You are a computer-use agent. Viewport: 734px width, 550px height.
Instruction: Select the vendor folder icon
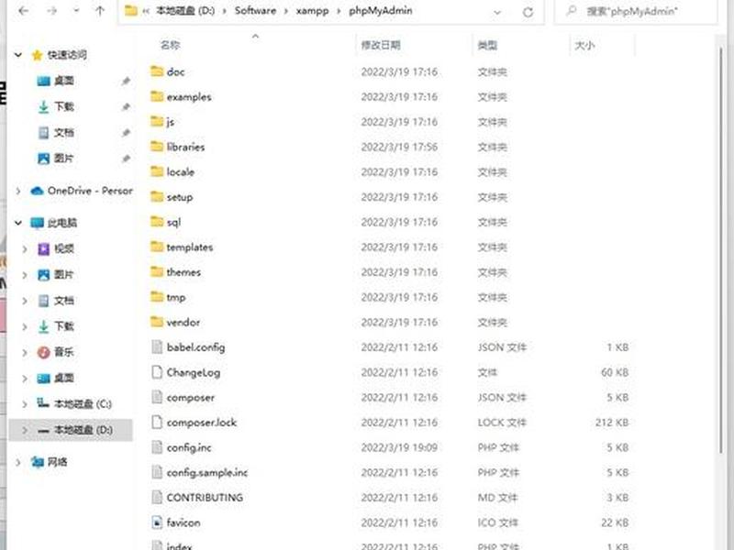point(157,322)
